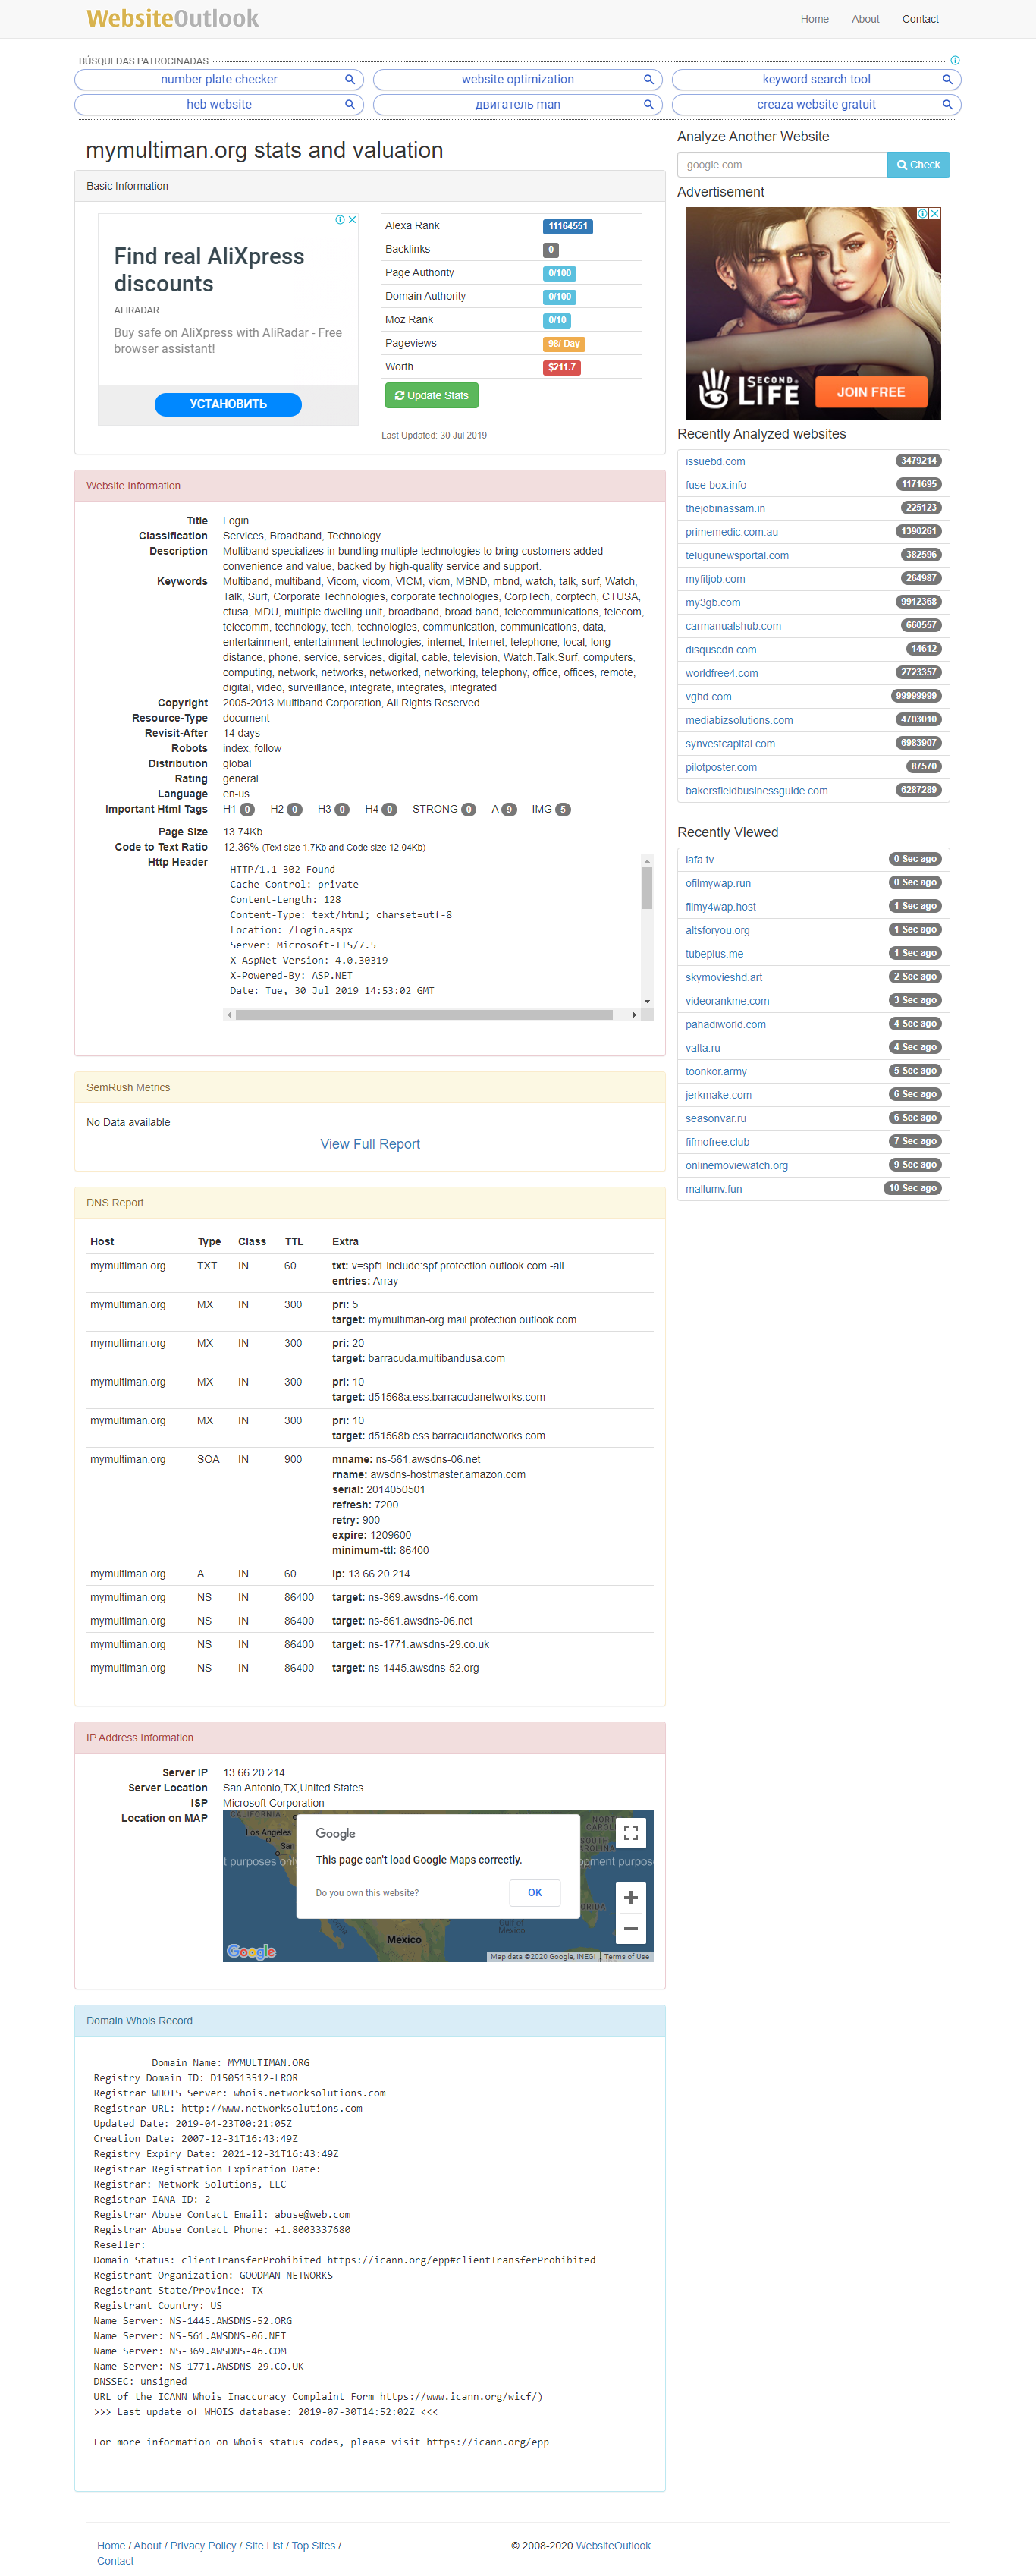Viewport: 1036px width, 2576px height.
Task: Click the HTTP header horizontal scrollbar
Action: click(x=424, y=1015)
